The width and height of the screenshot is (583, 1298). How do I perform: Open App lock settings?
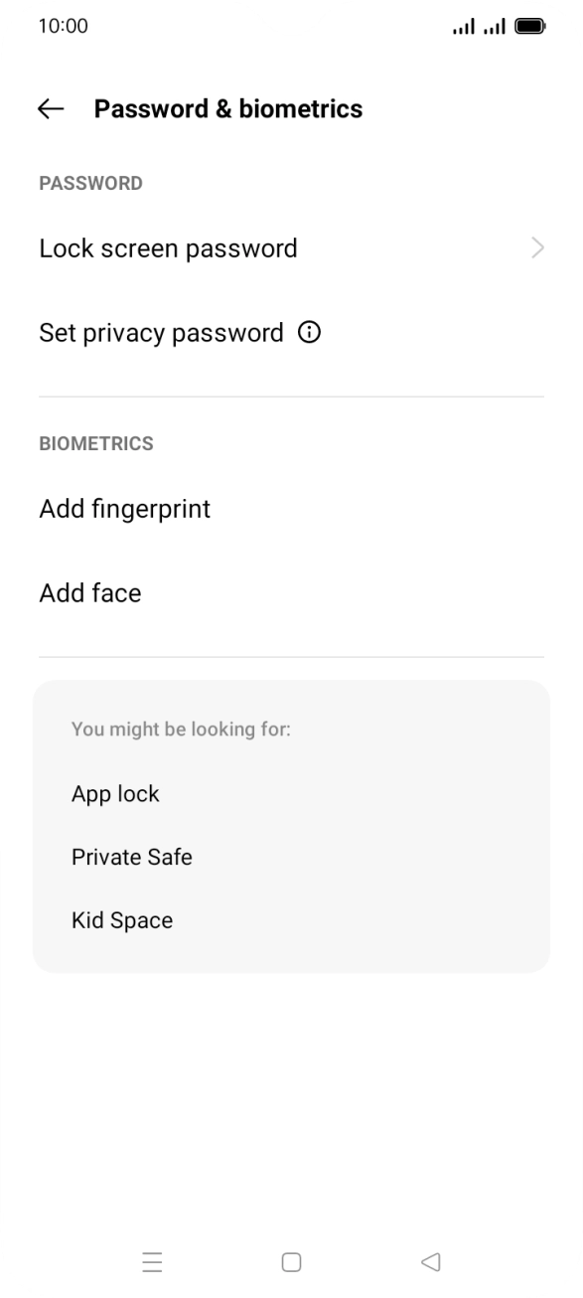pyautogui.click(x=115, y=794)
